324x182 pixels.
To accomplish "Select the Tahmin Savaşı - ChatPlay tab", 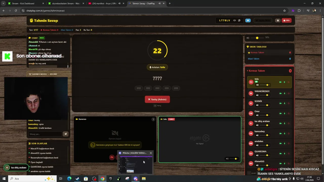I will tap(146, 4).
